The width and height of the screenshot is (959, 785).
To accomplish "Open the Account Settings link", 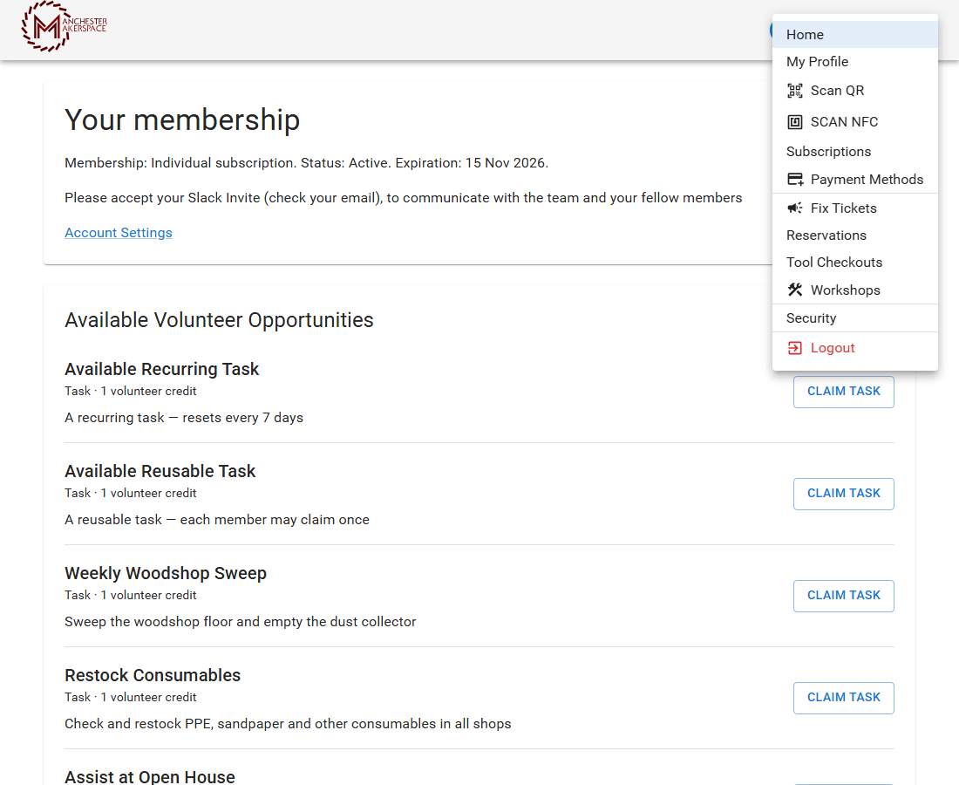I will (119, 233).
